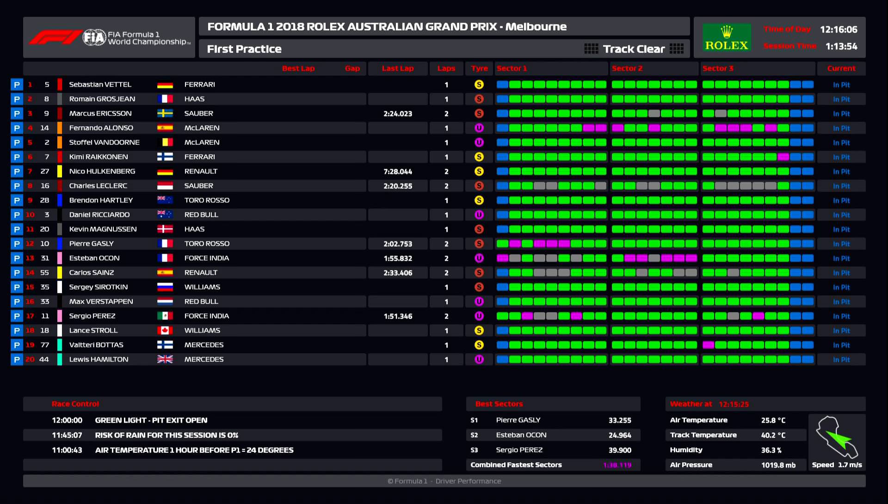The height and width of the screenshot is (504, 888).
Task: Click the FIA emblem in the header
Action: (x=94, y=37)
